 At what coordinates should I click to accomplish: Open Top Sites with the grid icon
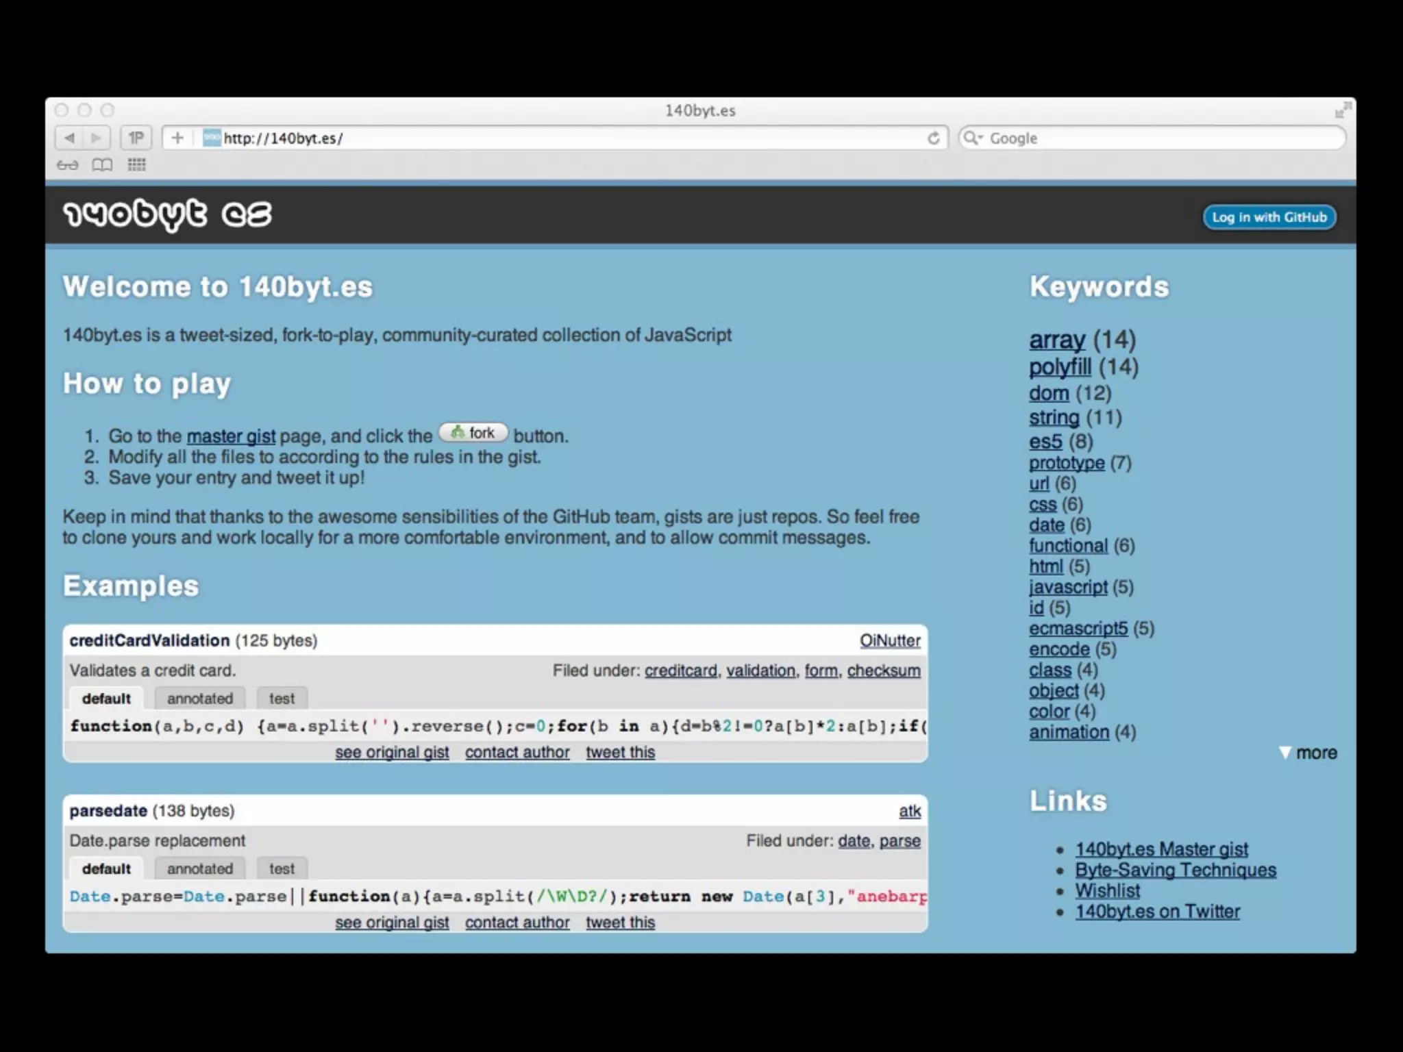pos(137,165)
